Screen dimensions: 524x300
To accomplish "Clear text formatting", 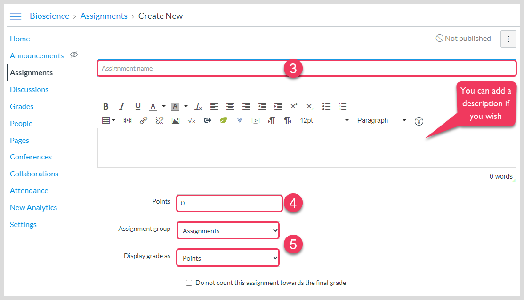I will pyautogui.click(x=198, y=106).
